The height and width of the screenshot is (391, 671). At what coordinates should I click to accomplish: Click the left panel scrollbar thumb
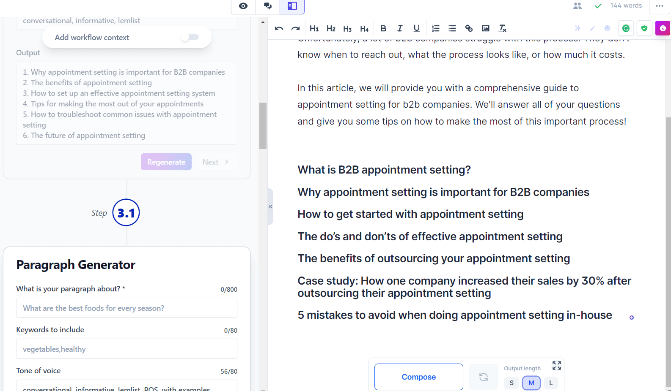pyautogui.click(x=263, y=126)
